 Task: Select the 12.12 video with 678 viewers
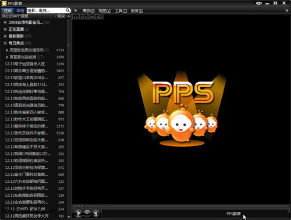pos(34,140)
